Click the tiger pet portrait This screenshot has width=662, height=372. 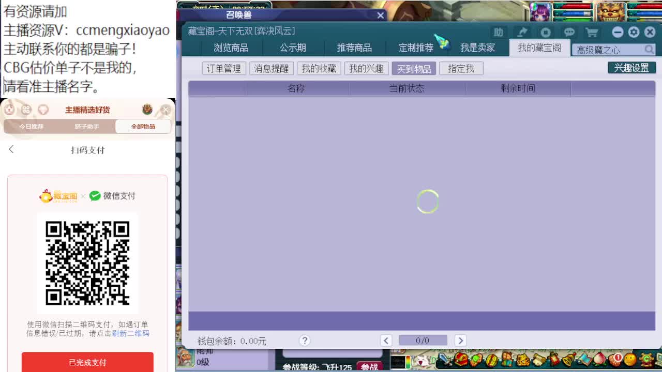(x=612, y=11)
